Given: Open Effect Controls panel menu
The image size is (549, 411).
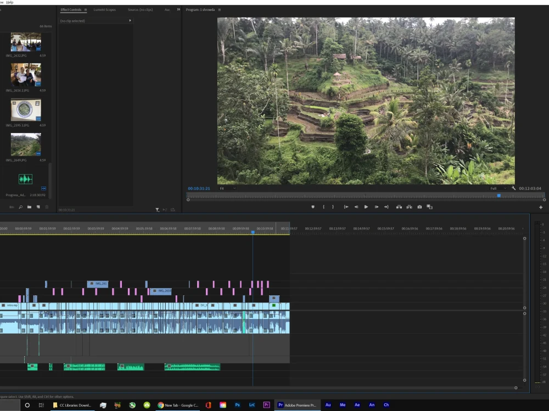Looking at the screenshot, I should pos(86,10).
